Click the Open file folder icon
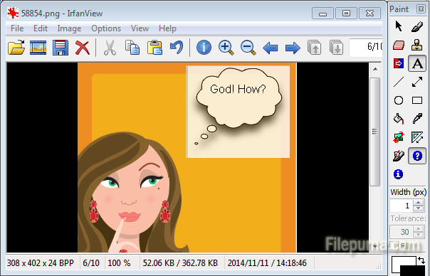The height and width of the screenshot is (276, 430). 16,48
